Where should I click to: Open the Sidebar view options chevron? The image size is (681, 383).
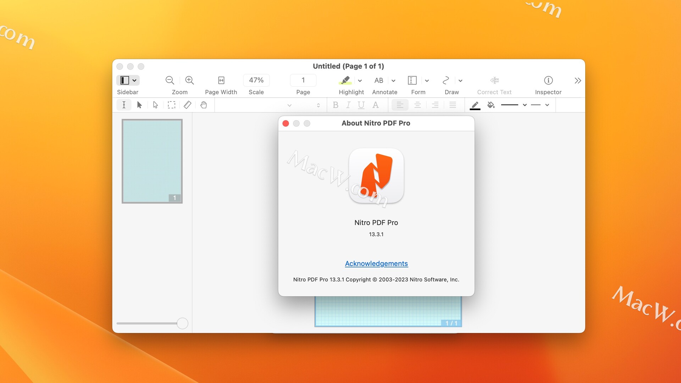(134, 81)
